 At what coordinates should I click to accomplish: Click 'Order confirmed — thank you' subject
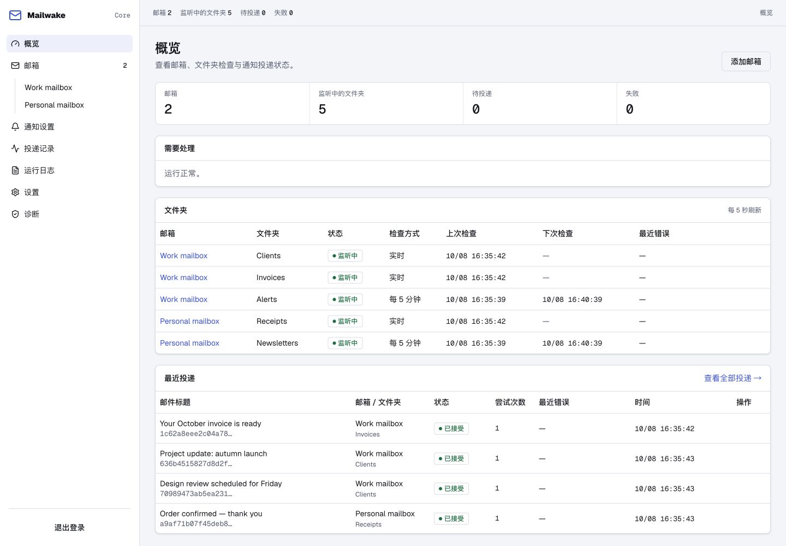tap(211, 514)
